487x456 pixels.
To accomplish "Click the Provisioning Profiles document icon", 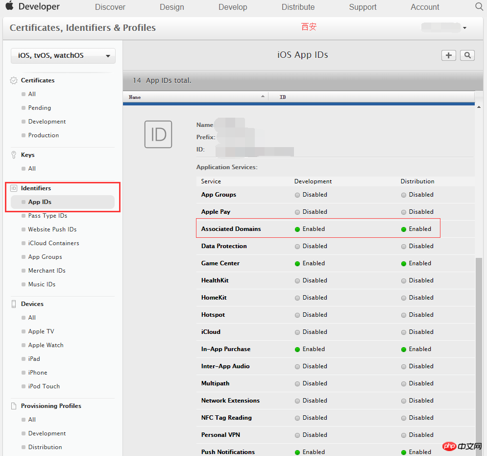I will coord(14,406).
